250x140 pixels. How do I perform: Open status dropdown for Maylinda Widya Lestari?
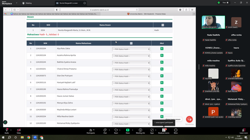coord(131,110)
